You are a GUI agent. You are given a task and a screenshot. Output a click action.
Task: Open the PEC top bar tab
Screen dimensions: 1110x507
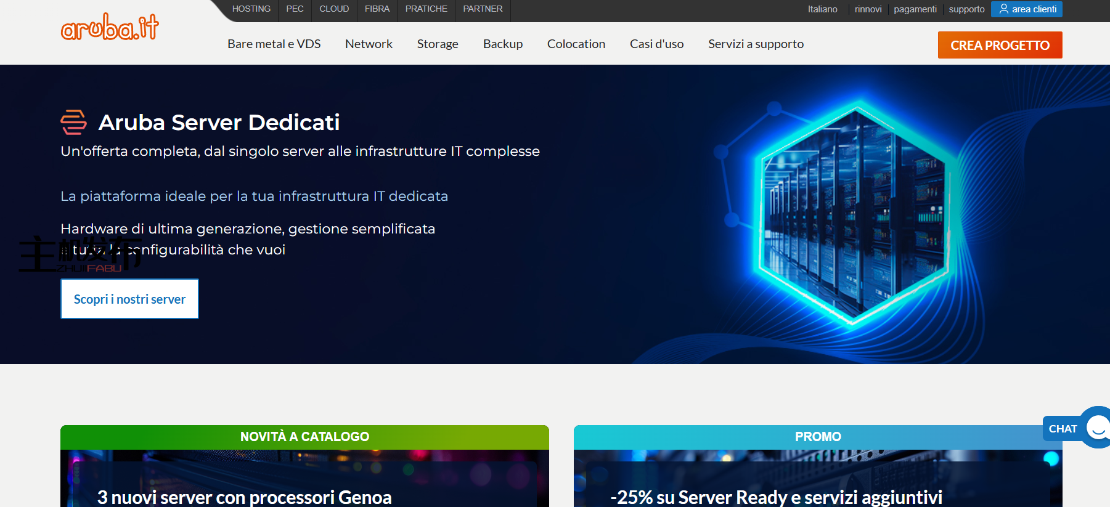pyautogui.click(x=295, y=9)
